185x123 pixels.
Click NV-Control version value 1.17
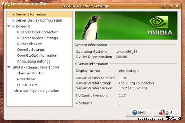pyautogui.click(x=122, y=95)
